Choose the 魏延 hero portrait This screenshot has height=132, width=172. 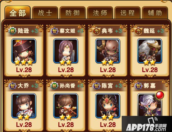150,51
